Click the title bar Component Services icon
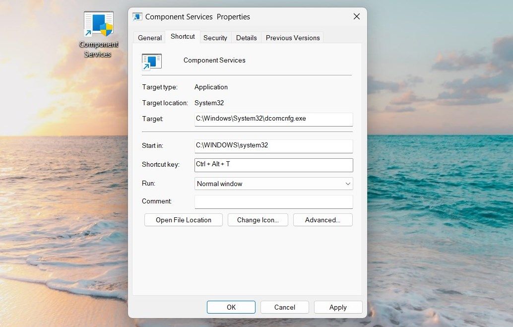The width and height of the screenshot is (513, 327). [x=137, y=17]
